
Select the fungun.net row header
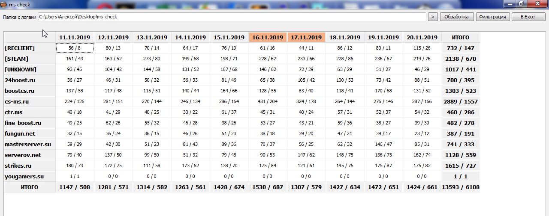point(30,133)
